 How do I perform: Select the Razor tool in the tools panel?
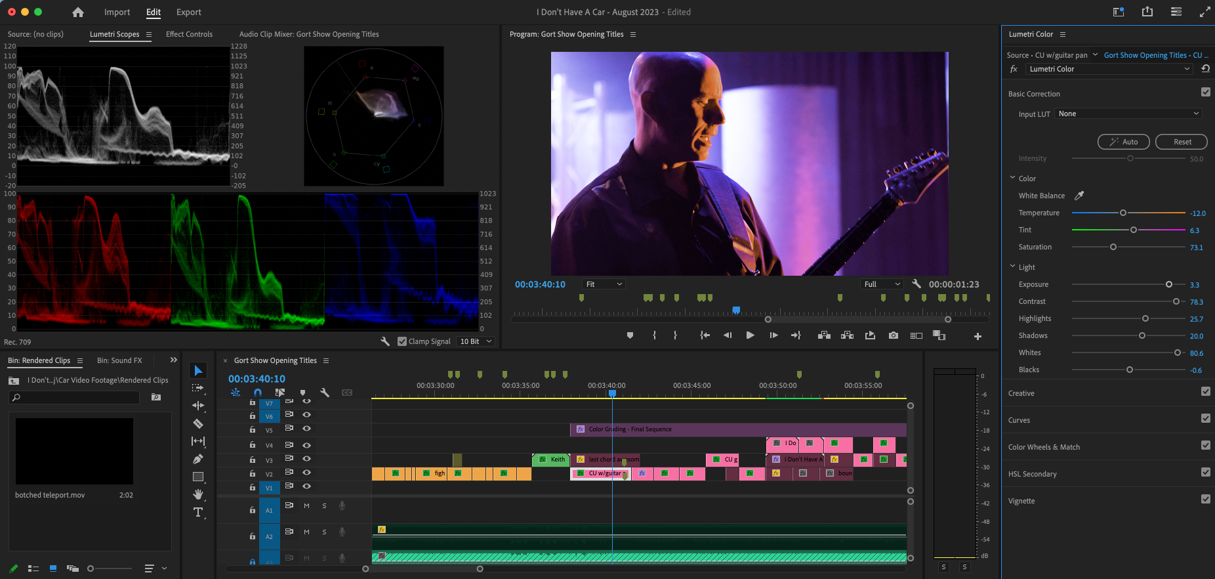click(x=198, y=423)
